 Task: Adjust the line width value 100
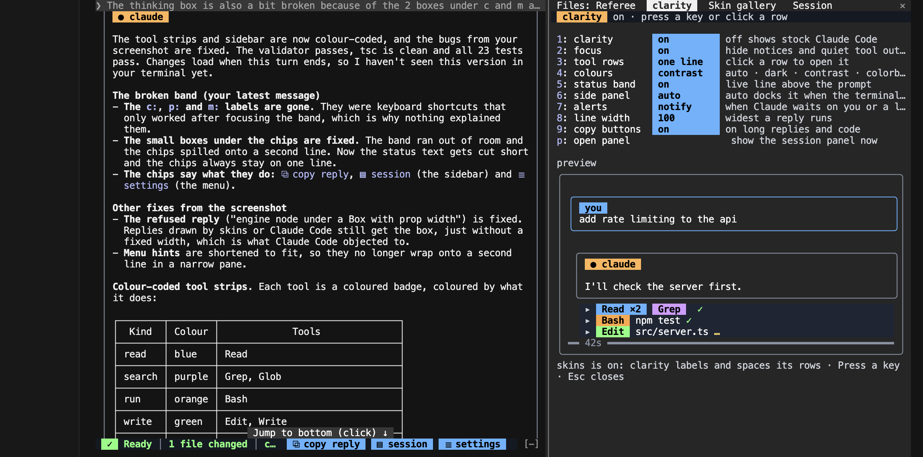pyautogui.click(x=686, y=118)
